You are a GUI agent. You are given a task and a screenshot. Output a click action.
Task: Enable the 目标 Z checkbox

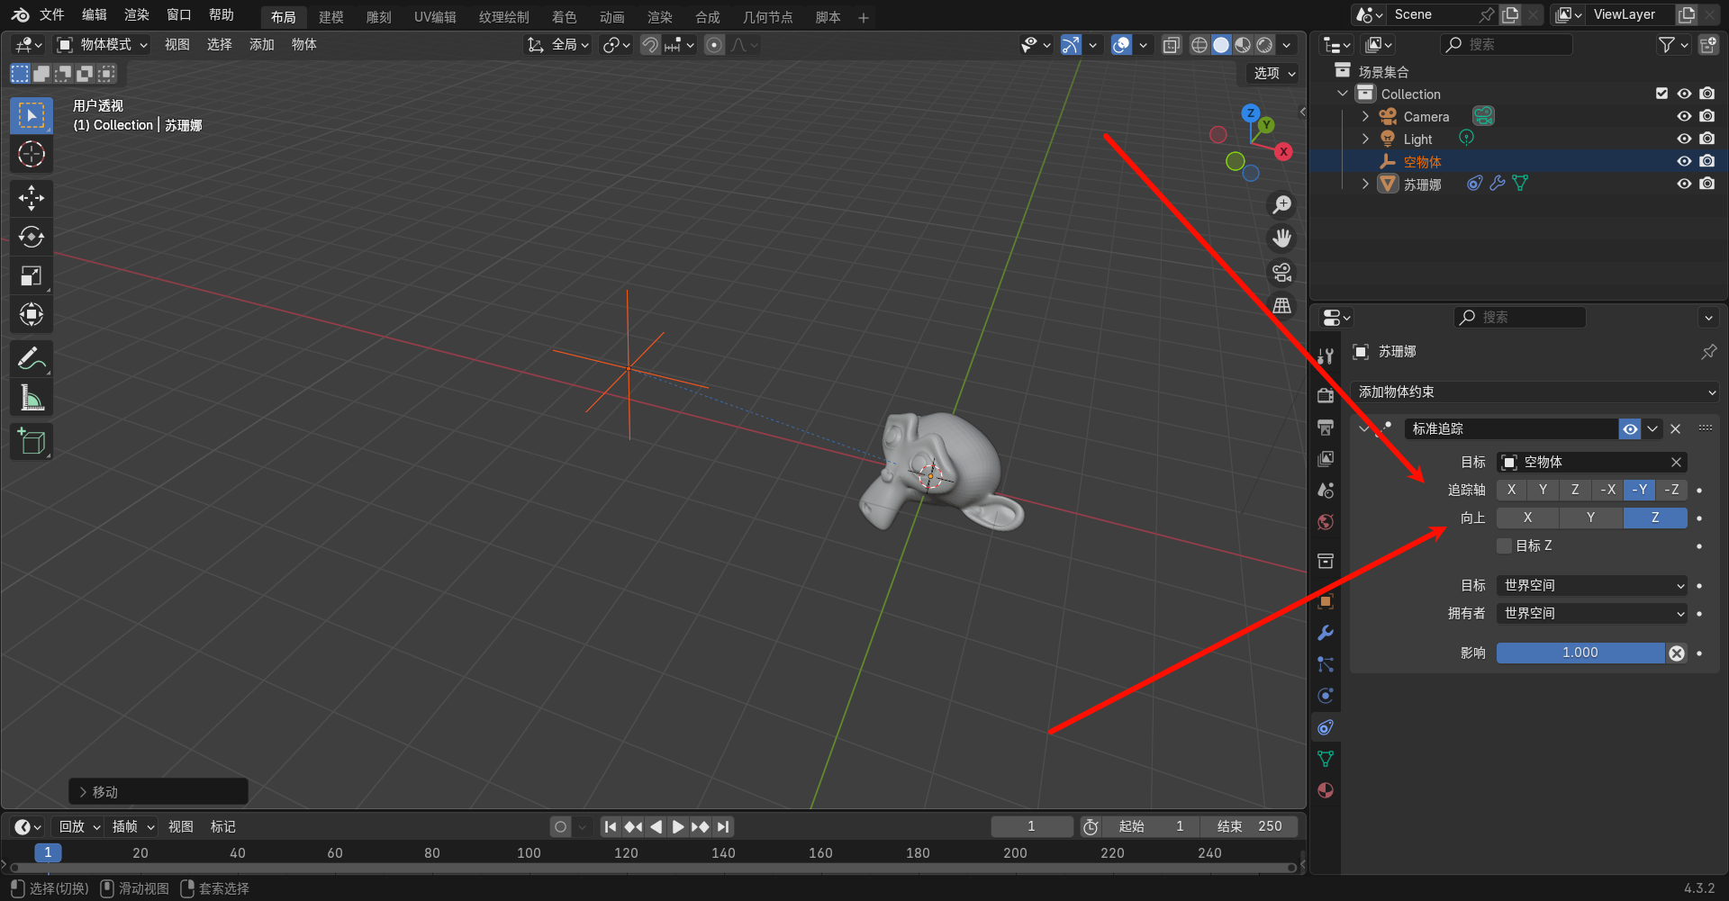pos(1504,545)
